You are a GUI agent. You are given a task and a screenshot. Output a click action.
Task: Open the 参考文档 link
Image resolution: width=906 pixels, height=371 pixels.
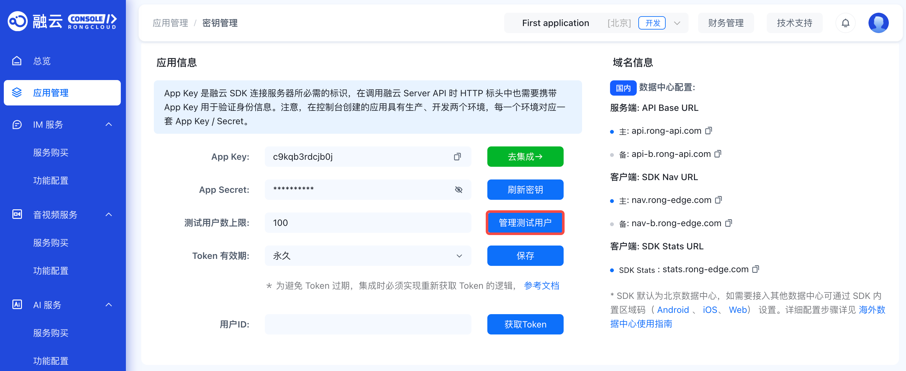(x=541, y=286)
